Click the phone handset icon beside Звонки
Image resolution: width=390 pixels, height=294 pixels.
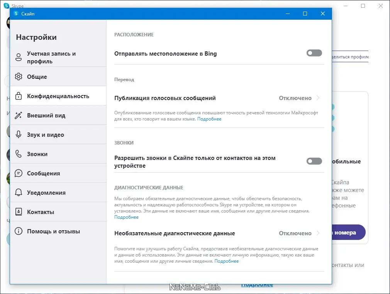[19, 154]
